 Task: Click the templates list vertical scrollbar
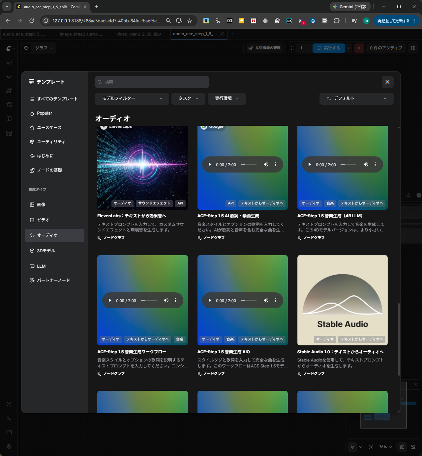click(399, 339)
